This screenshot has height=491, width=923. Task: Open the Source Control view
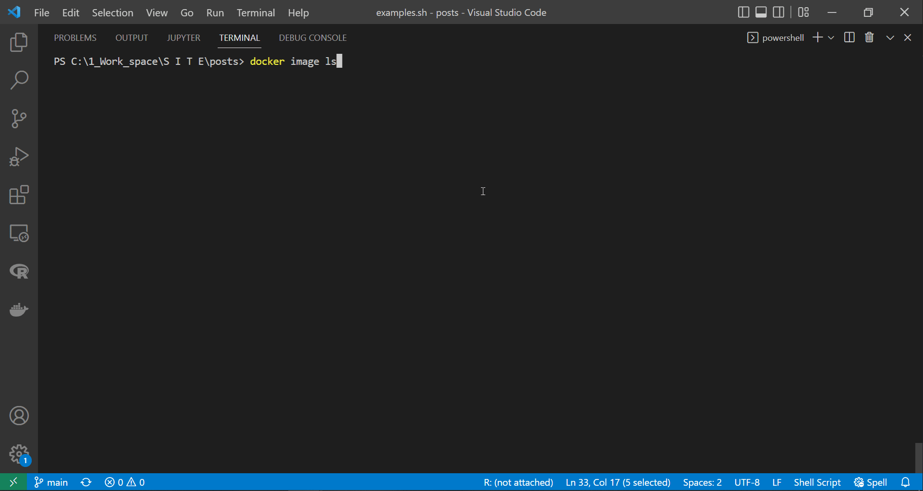coord(19,118)
